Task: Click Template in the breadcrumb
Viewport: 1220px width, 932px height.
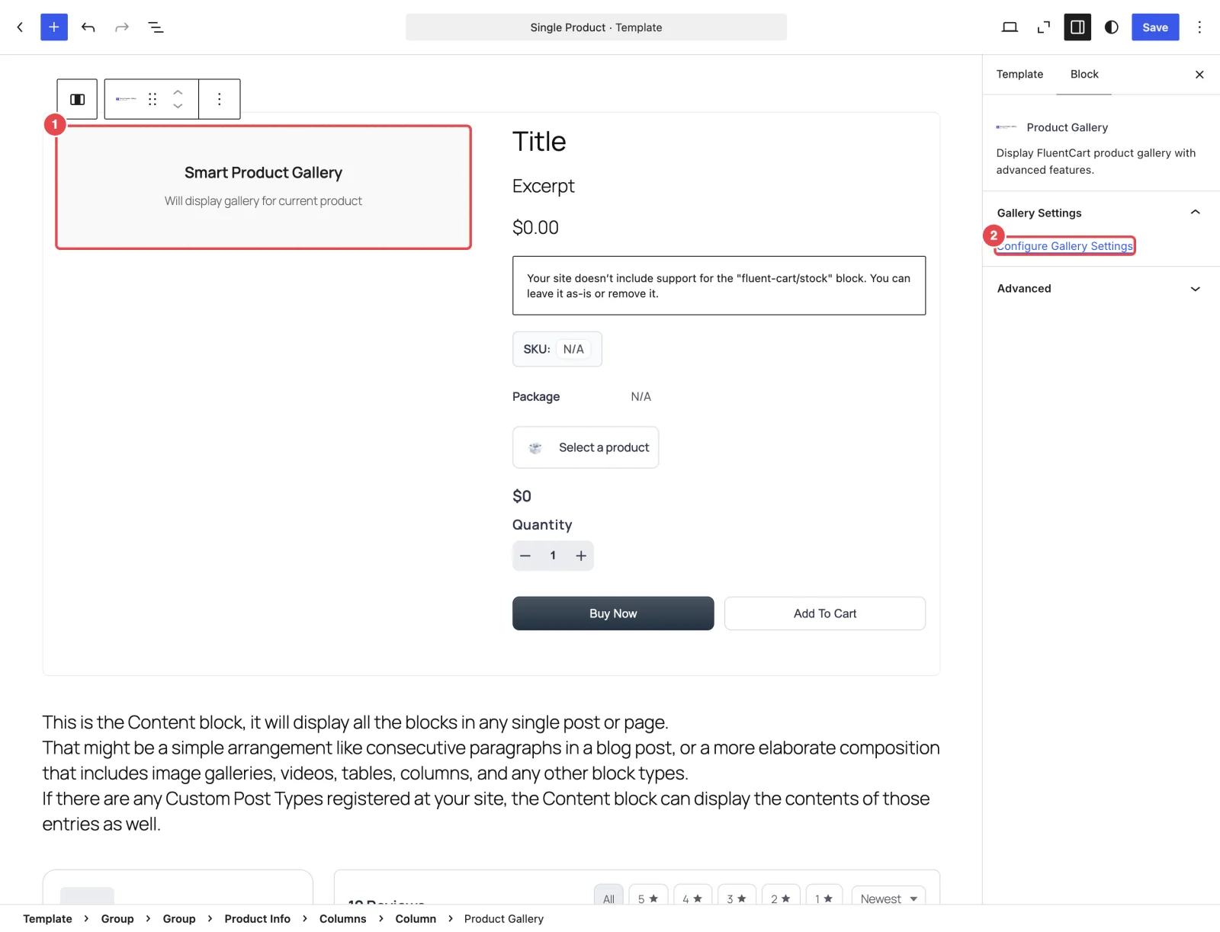Action: click(x=47, y=919)
